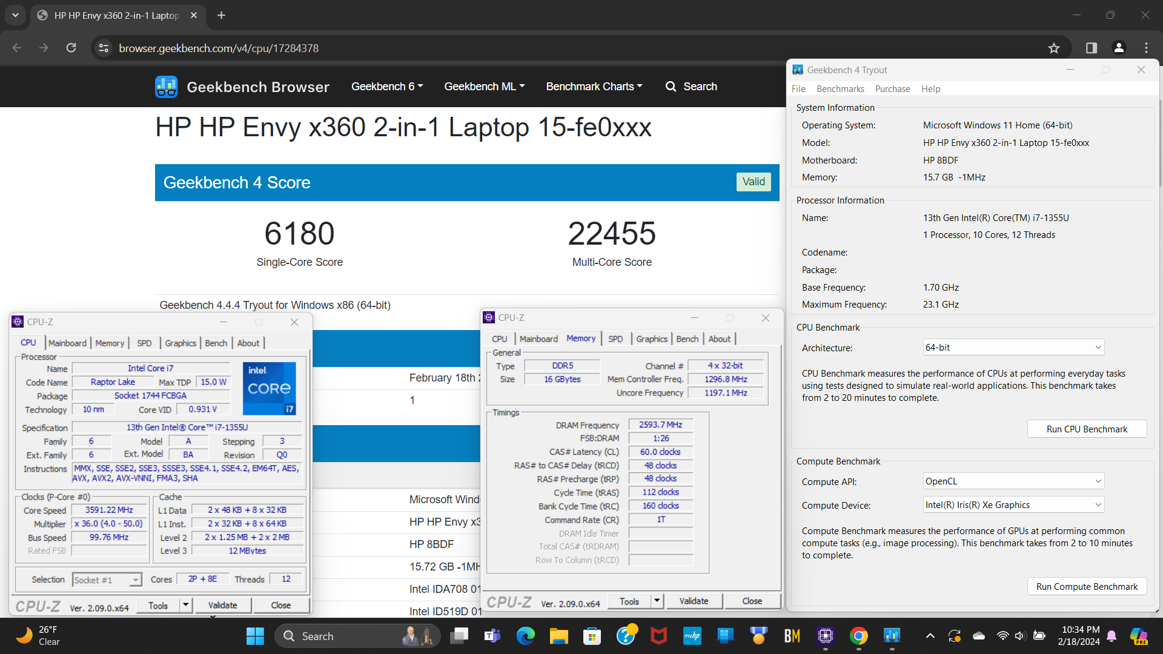
Task: Open CPU tab in right CPU-Z window
Action: click(x=500, y=339)
